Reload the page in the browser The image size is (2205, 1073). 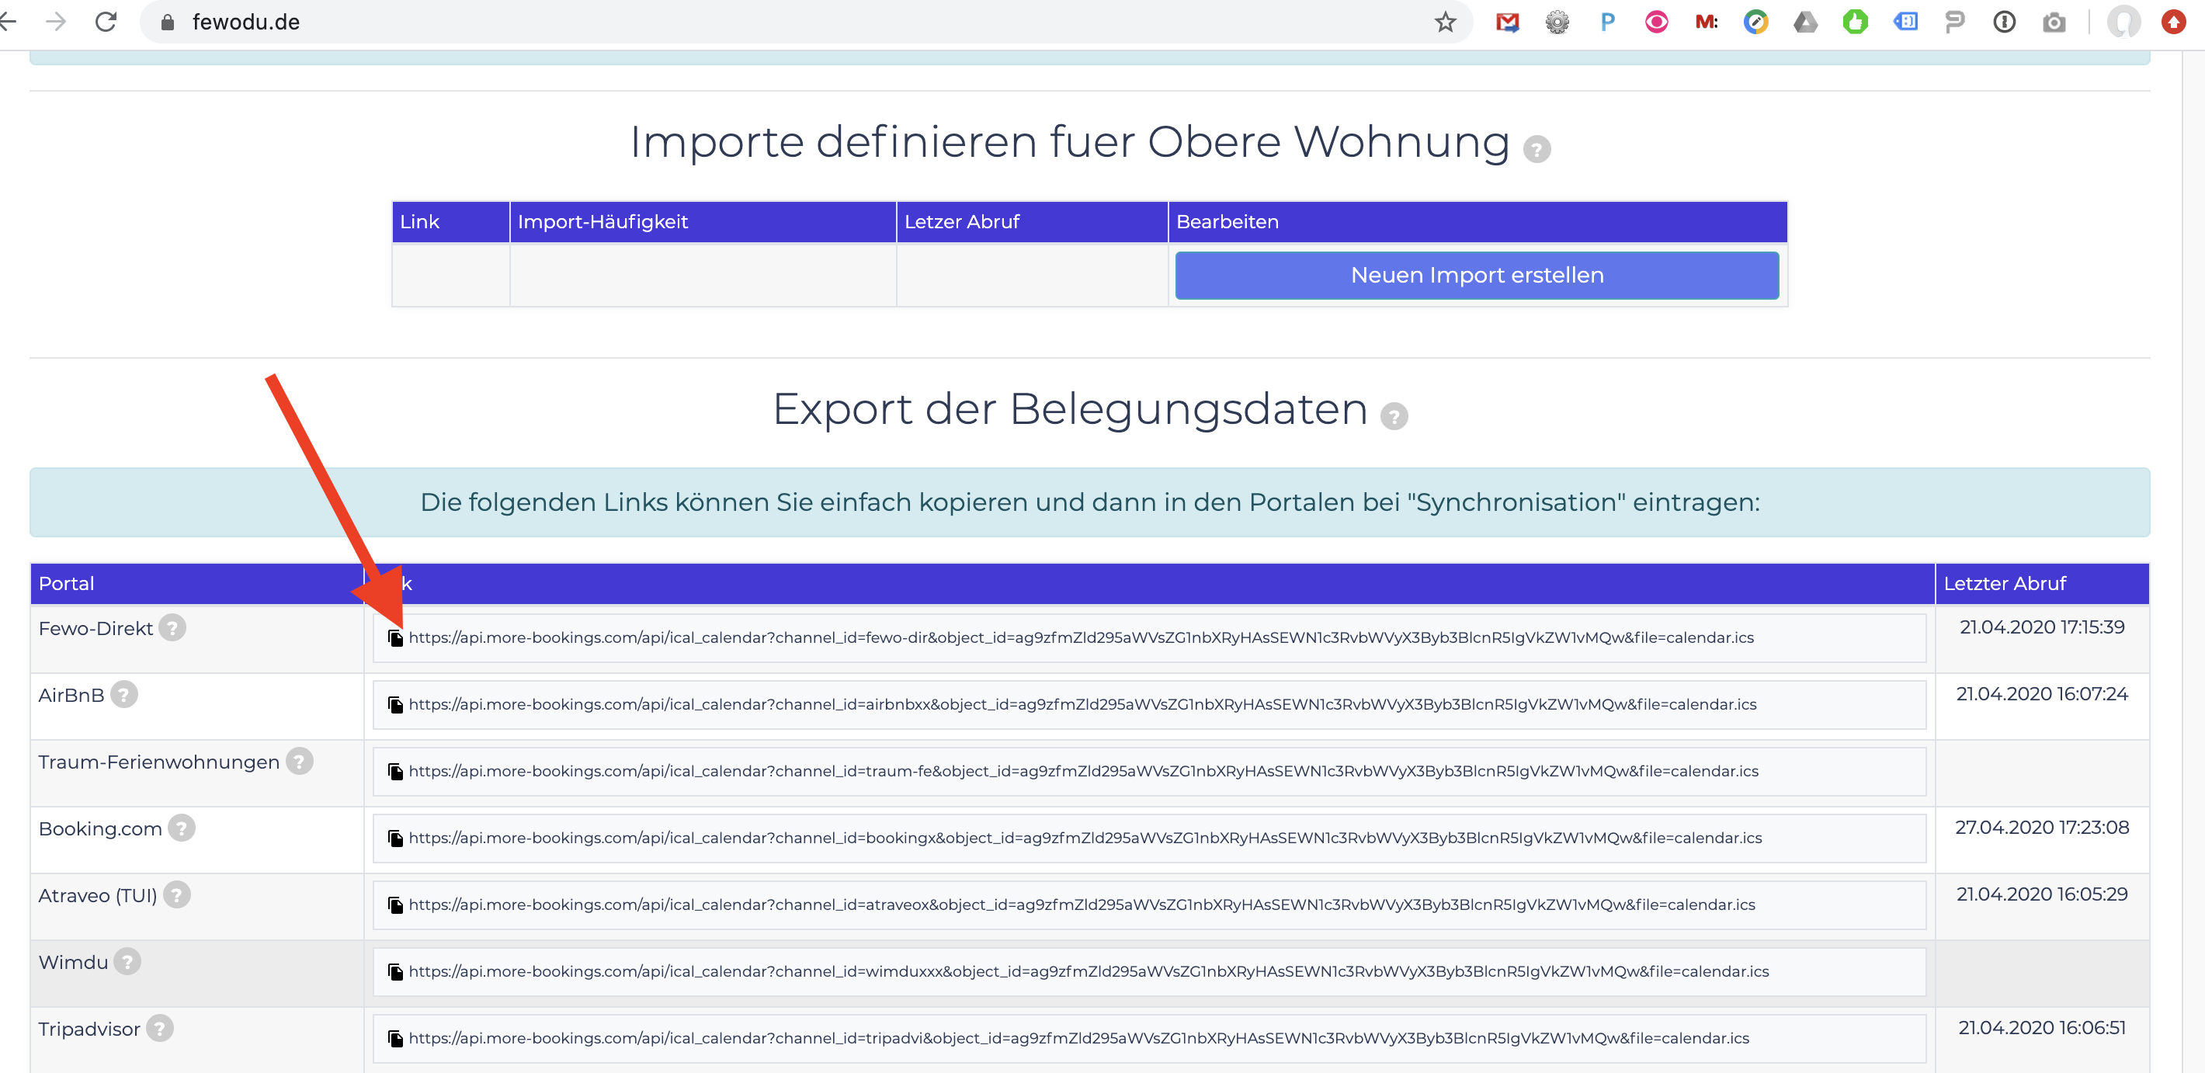point(106,23)
